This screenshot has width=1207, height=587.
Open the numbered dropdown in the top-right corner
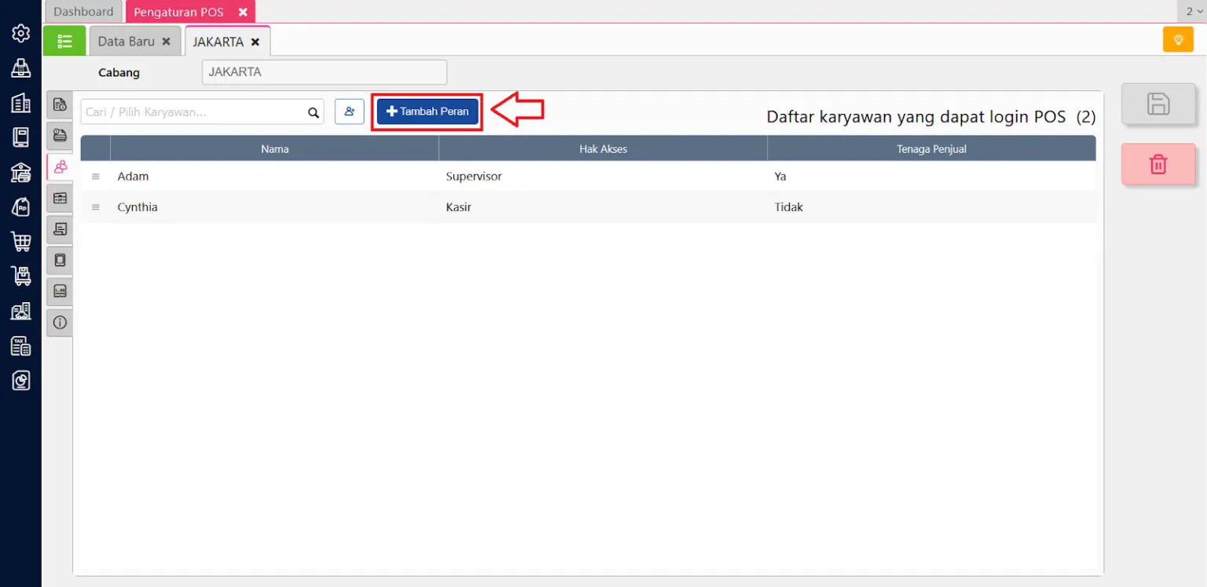[1192, 11]
